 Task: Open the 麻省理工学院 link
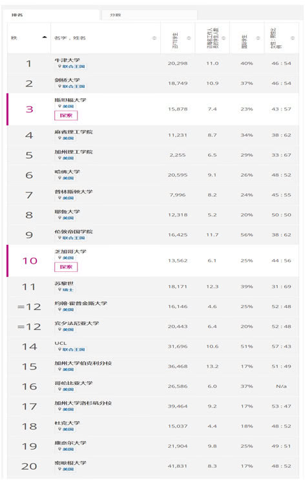tap(74, 132)
